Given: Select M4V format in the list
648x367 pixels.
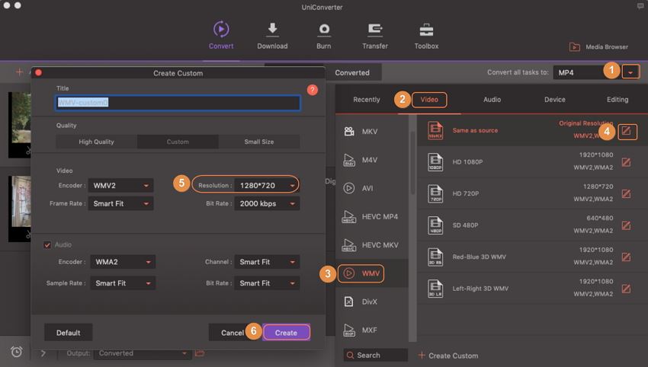Looking at the screenshot, I should pyautogui.click(x=372, y=160).
